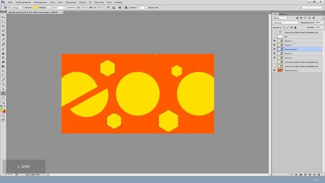Toggle lock image pixels
Image resolution: width=325 pixels, height=183 pixels.
click(x=288, y=27)
